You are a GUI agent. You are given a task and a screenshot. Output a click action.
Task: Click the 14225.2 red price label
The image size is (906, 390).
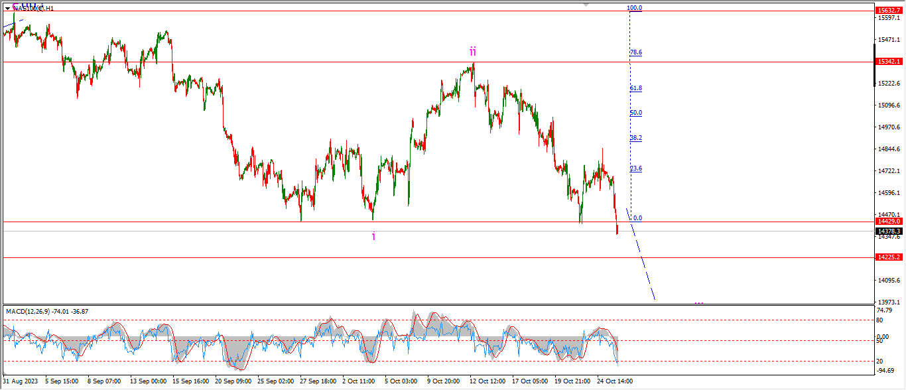(888, 257)
